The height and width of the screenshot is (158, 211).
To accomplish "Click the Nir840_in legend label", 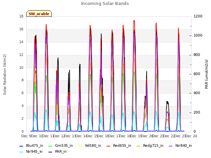I will (x=184, y=145).
